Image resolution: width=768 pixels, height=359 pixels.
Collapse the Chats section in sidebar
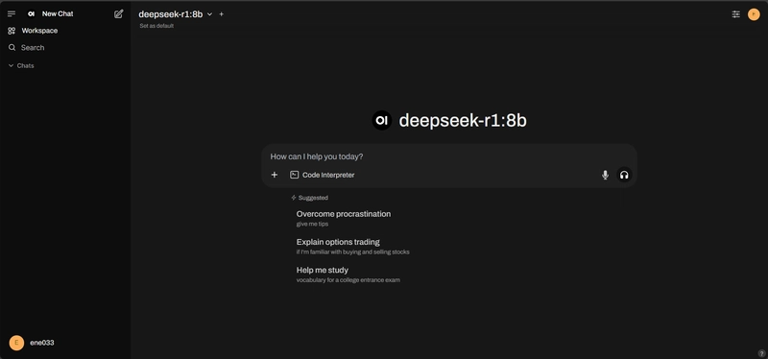point(21,65)
